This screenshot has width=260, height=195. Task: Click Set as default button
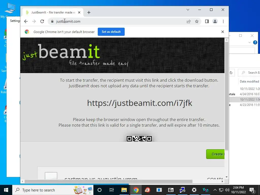coord(111,32)
